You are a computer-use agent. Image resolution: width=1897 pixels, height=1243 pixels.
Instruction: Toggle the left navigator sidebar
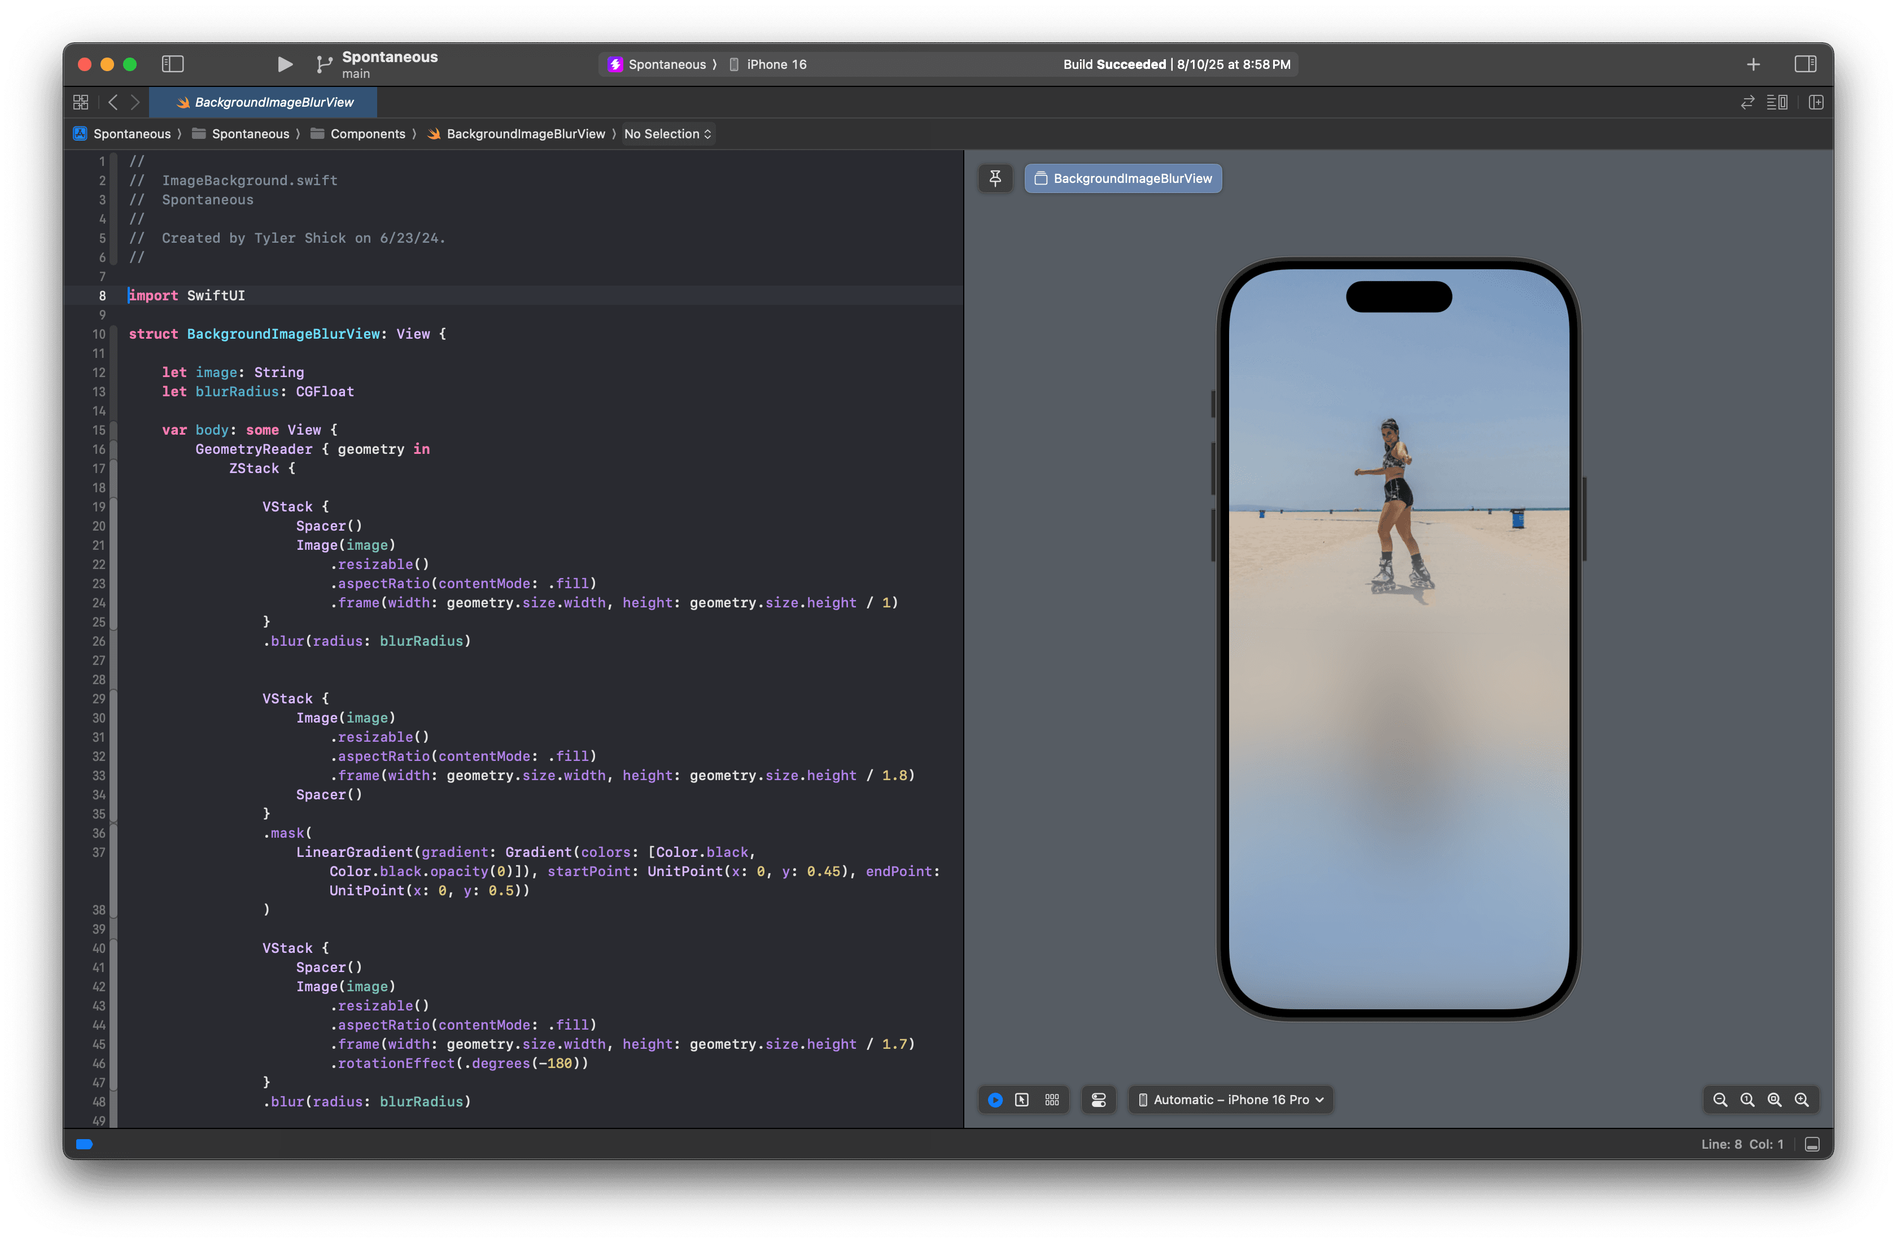[172, 64]
